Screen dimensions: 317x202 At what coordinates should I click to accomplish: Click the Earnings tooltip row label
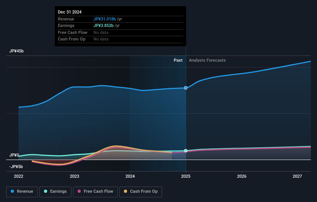(x=66, y=25)
